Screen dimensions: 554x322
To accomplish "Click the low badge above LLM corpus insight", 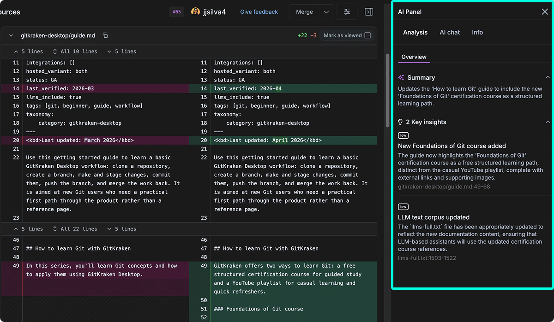I will [403, 207].
